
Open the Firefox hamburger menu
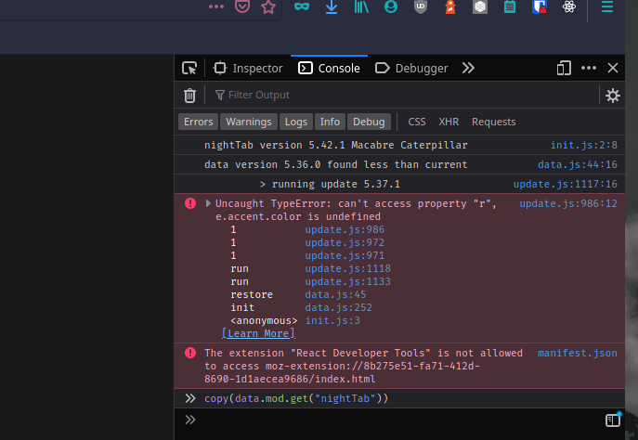tap(607, 6)
